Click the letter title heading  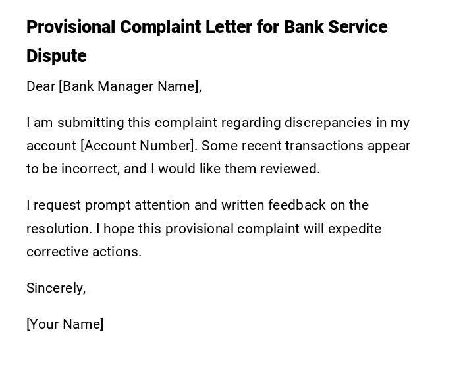pos(207,28)
